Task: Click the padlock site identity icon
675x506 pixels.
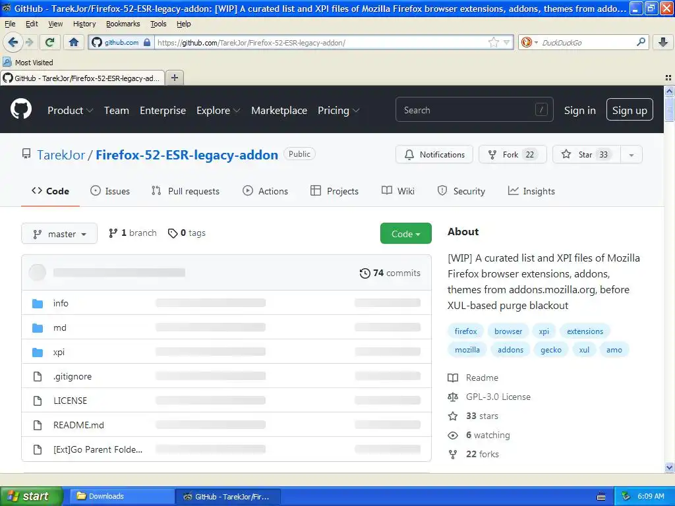Action: click(147, 42)
